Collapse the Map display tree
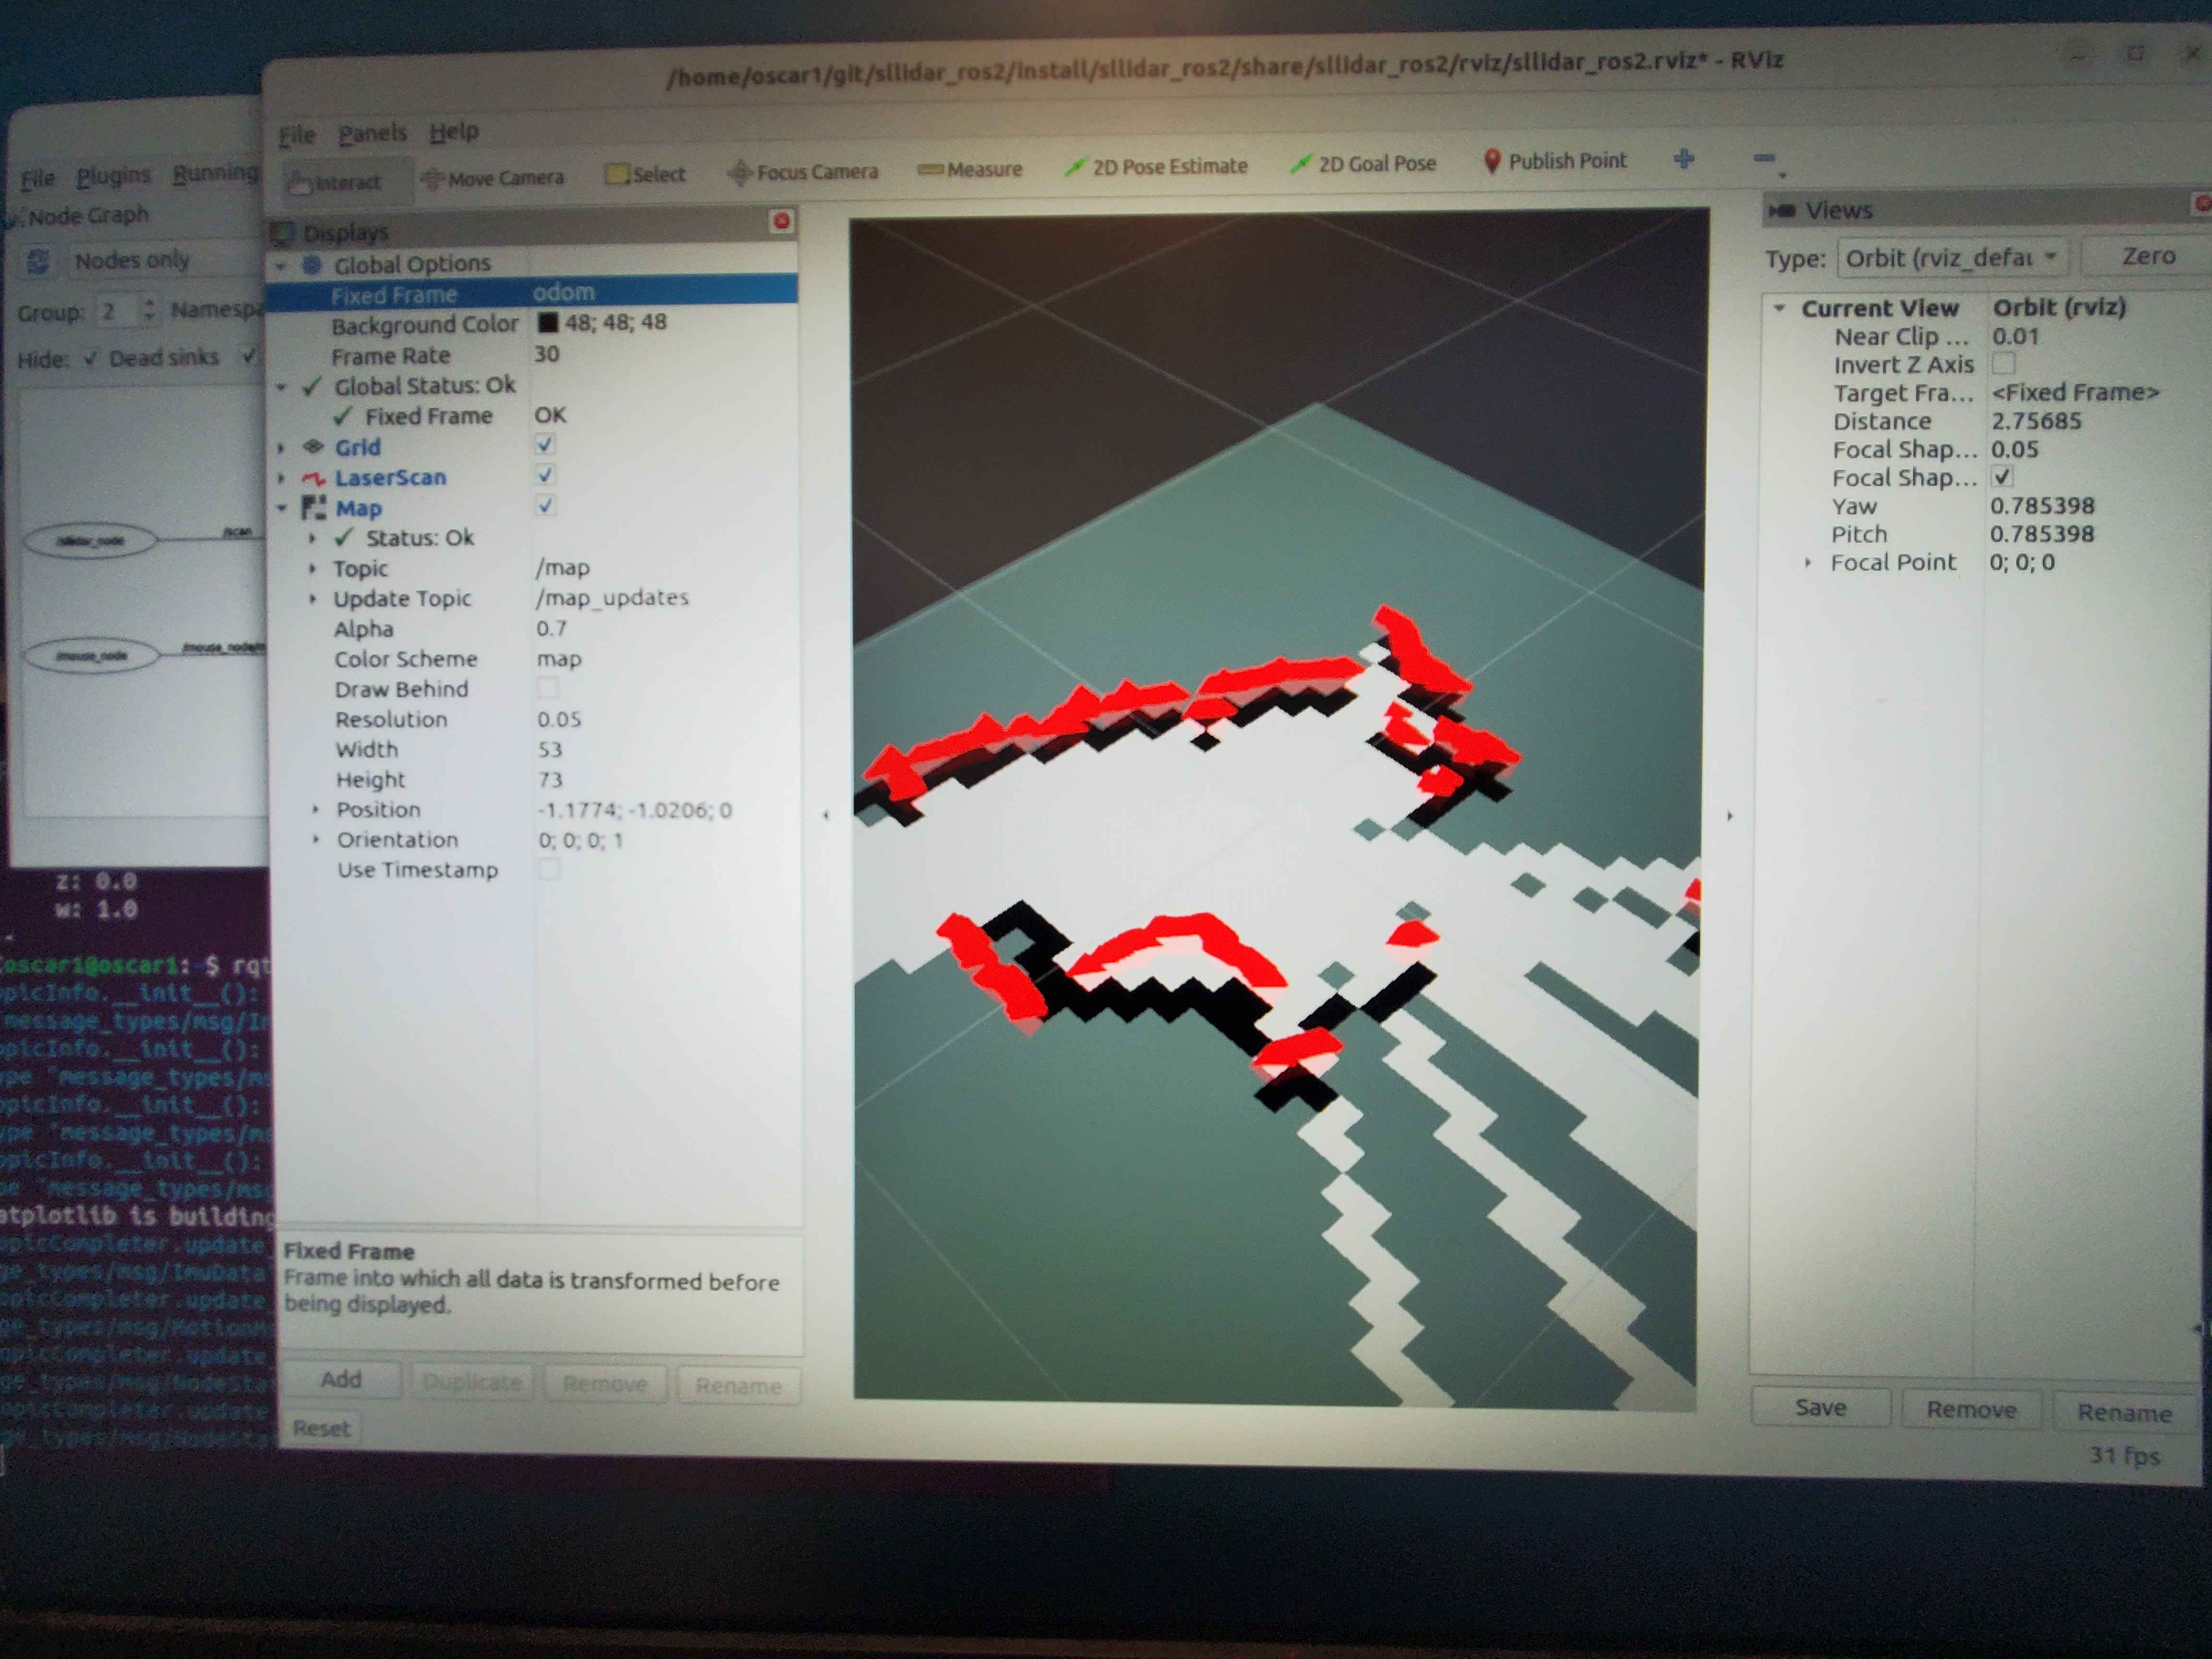 (x=282, y=508)
